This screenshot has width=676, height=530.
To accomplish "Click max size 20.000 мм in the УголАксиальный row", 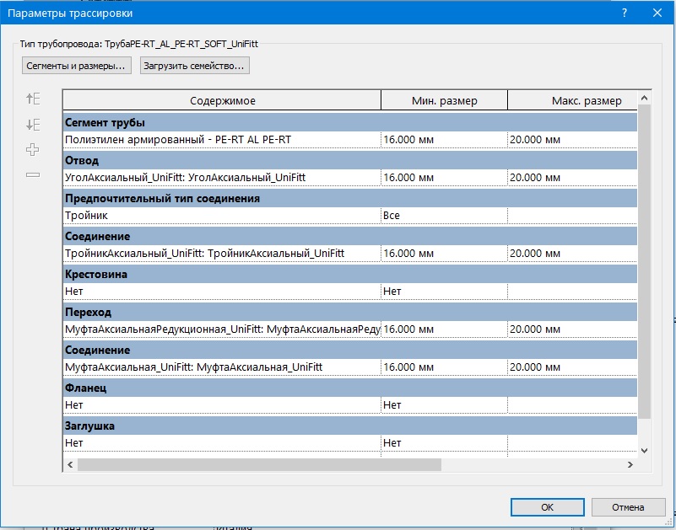I will tap(572, 178).
